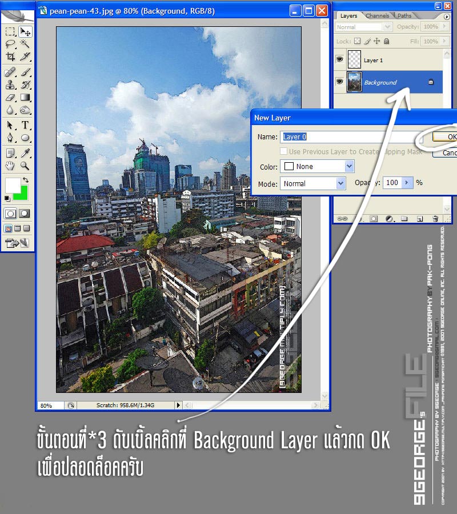This screenshot has height=514, width=457.
Task: Select the Clone Stamp tool
Action: pos(10,85)
